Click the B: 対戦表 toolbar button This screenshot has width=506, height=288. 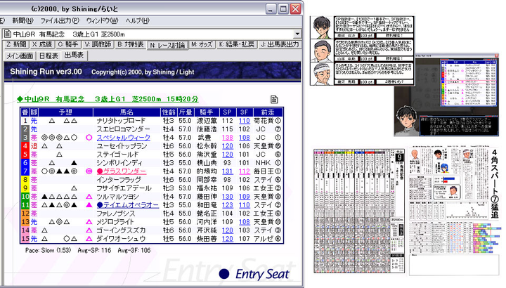(131, 44)
